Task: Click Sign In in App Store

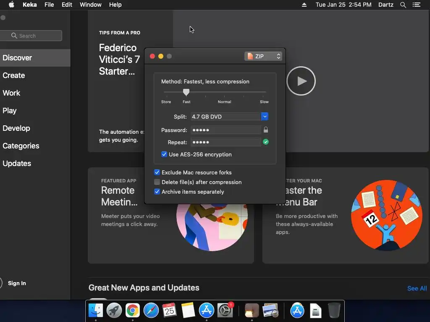Action: (17, 283)
